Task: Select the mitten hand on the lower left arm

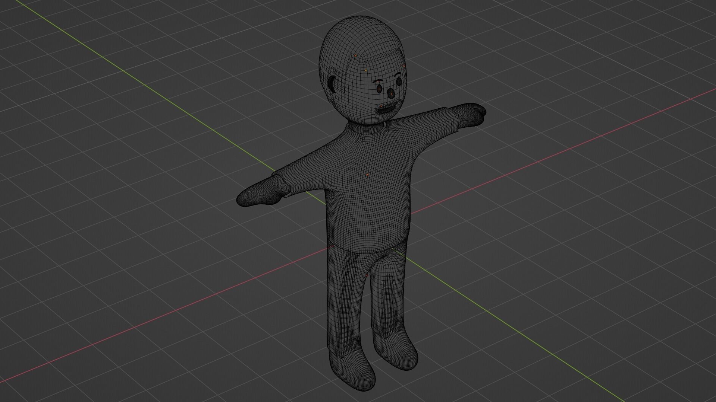Action: (261, 192)
